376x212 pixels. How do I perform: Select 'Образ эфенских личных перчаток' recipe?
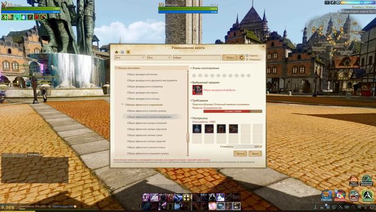click(147, 129)
